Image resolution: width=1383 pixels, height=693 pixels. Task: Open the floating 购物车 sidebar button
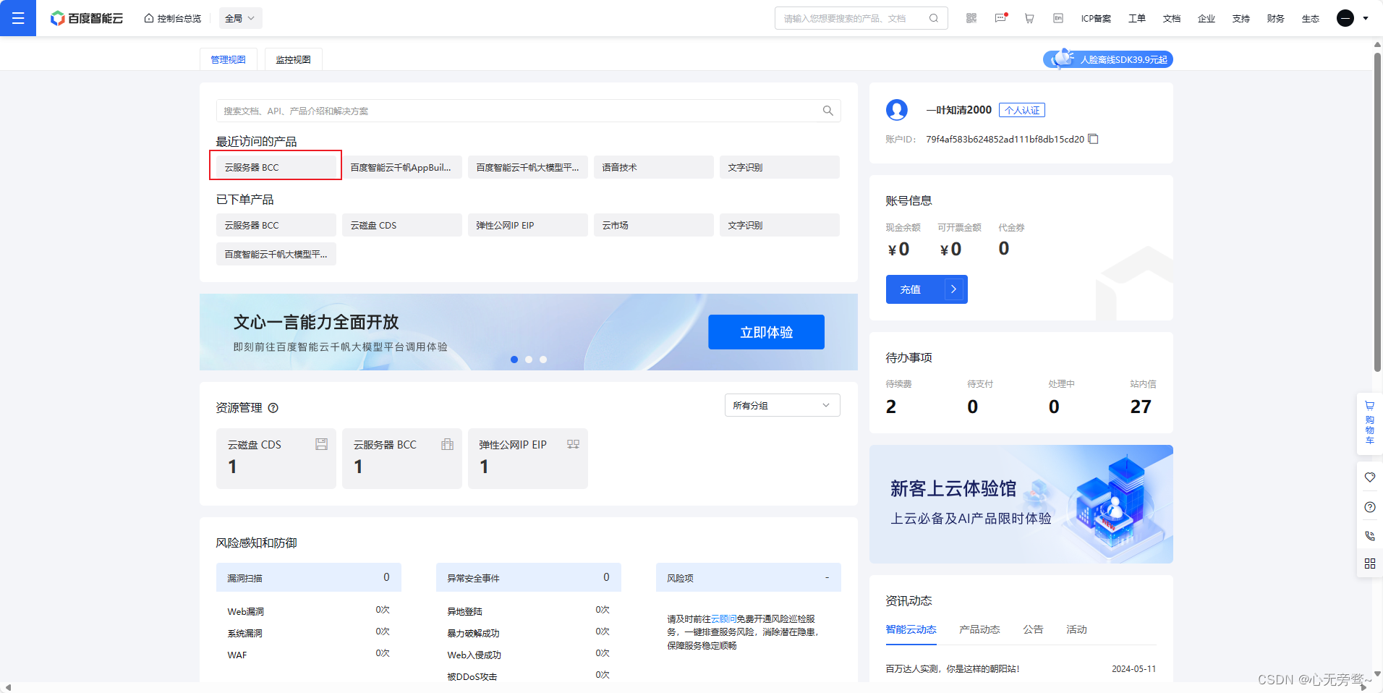click(1369, 423)
